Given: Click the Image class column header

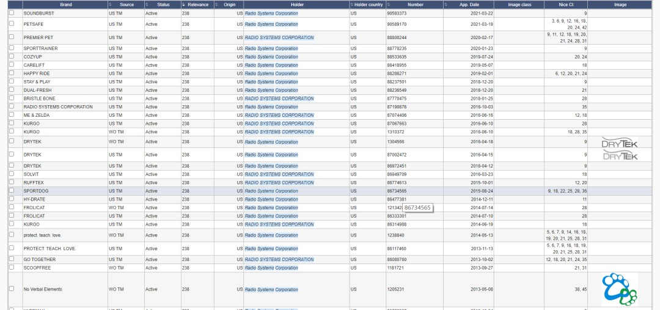Looking at the screenshot, I should 519,5.
